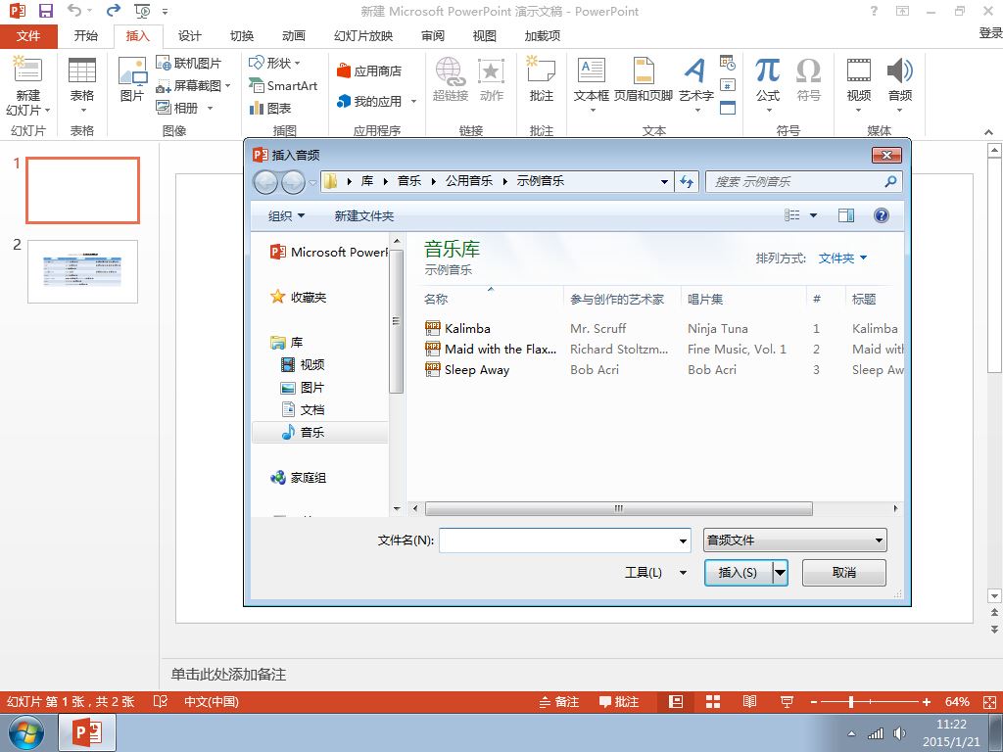
Task: Start slide show from status bar icon
Action: coord(787,701)
